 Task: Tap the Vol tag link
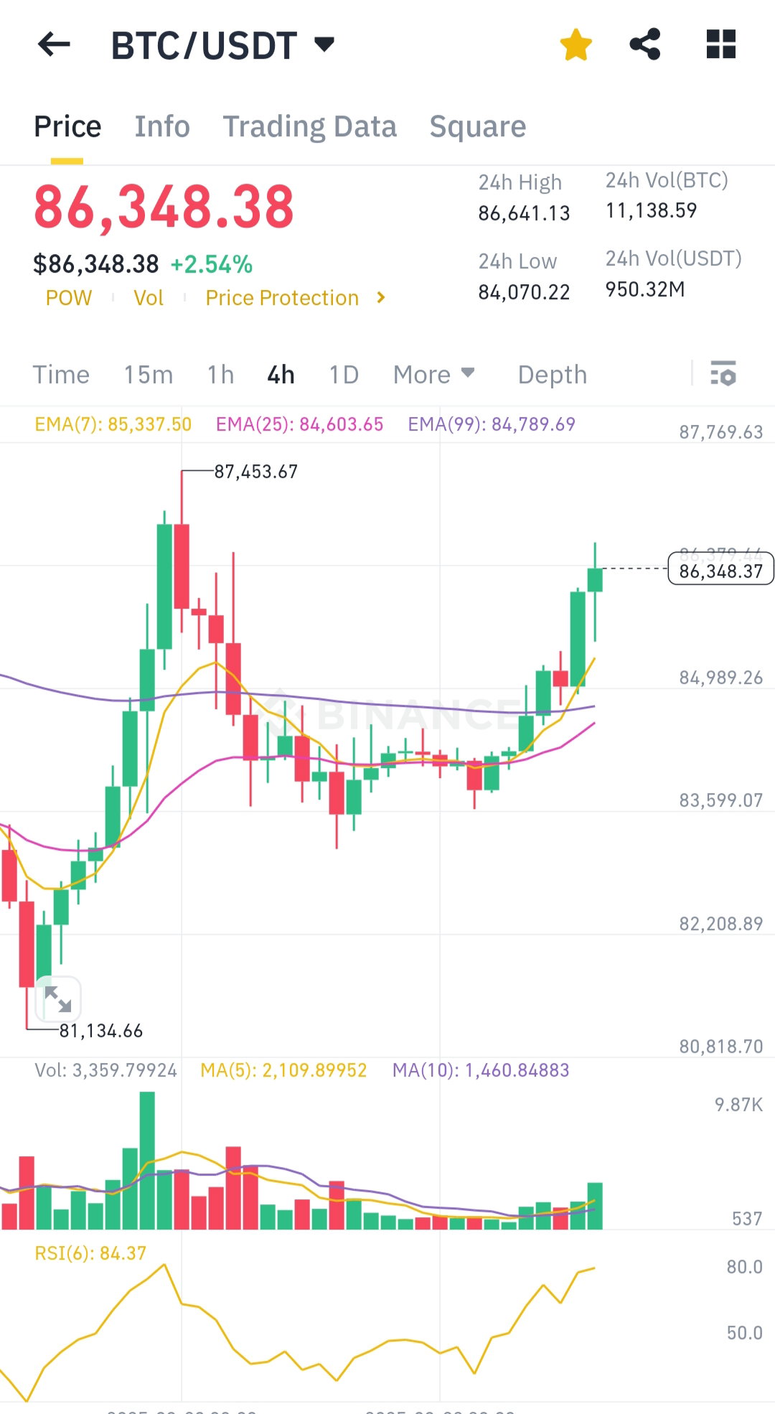tap(149, 298)
